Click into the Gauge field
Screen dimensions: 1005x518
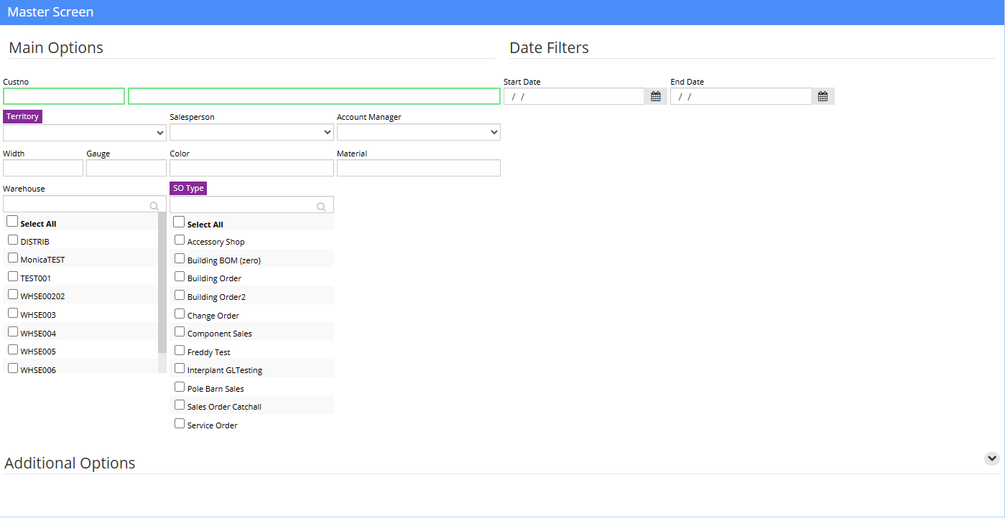tap(126, 168)
